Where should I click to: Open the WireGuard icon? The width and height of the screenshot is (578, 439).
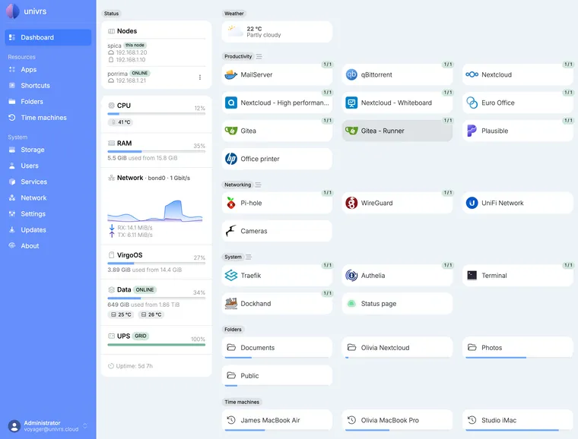point(351,203)
